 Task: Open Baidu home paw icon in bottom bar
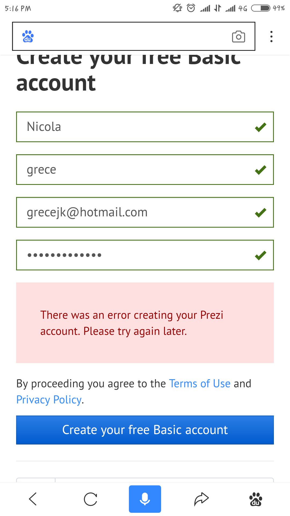pos(256,499)
